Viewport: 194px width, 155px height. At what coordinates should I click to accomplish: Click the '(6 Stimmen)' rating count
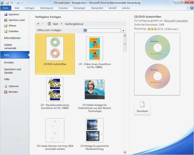pyautogui.click(x=171, y=29)
